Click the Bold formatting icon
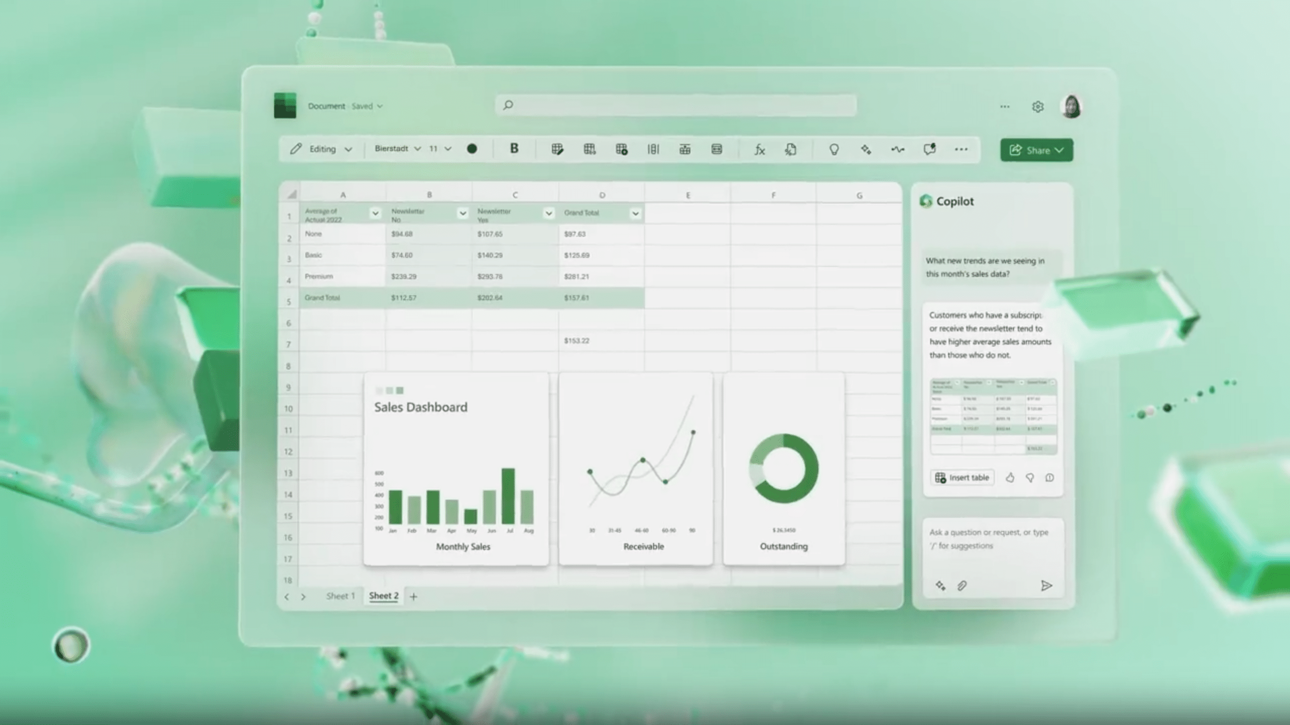 click(514, 149)
